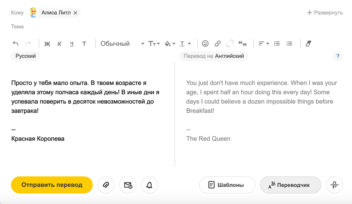Open the background fill color picker
Screen dimensions: 352x204
170,44
